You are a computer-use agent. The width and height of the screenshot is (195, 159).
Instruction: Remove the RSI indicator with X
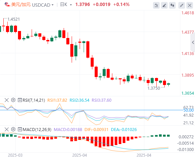7,100
